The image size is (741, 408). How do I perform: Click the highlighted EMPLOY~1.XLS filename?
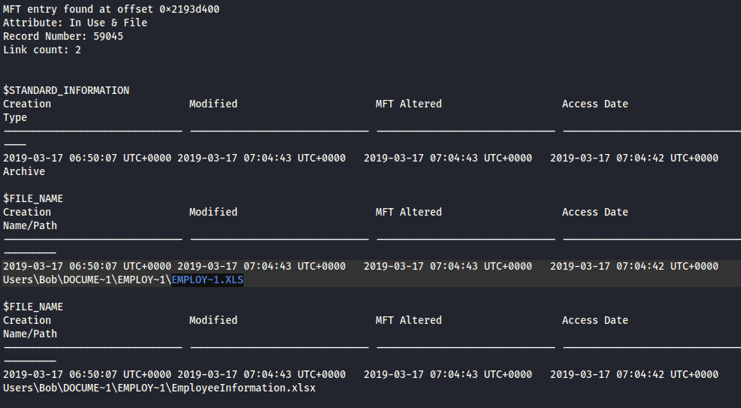[207, 280]
